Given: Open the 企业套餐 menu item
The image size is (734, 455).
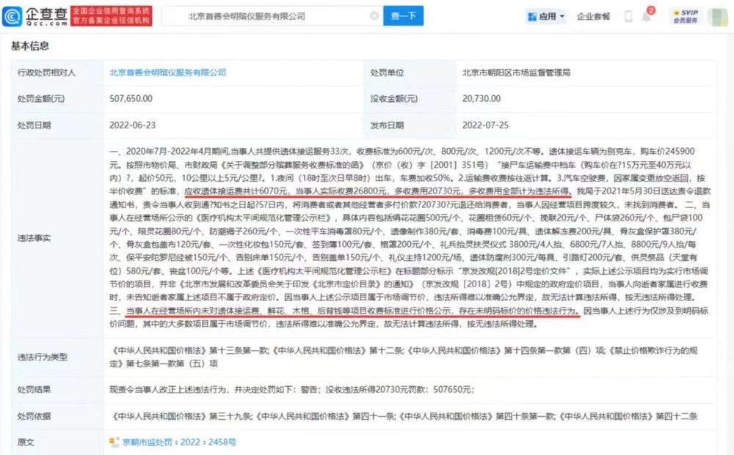Looking at the screenshot, I should point(593,16).
